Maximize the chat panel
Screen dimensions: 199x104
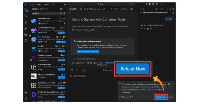click(x=170, y=9)
